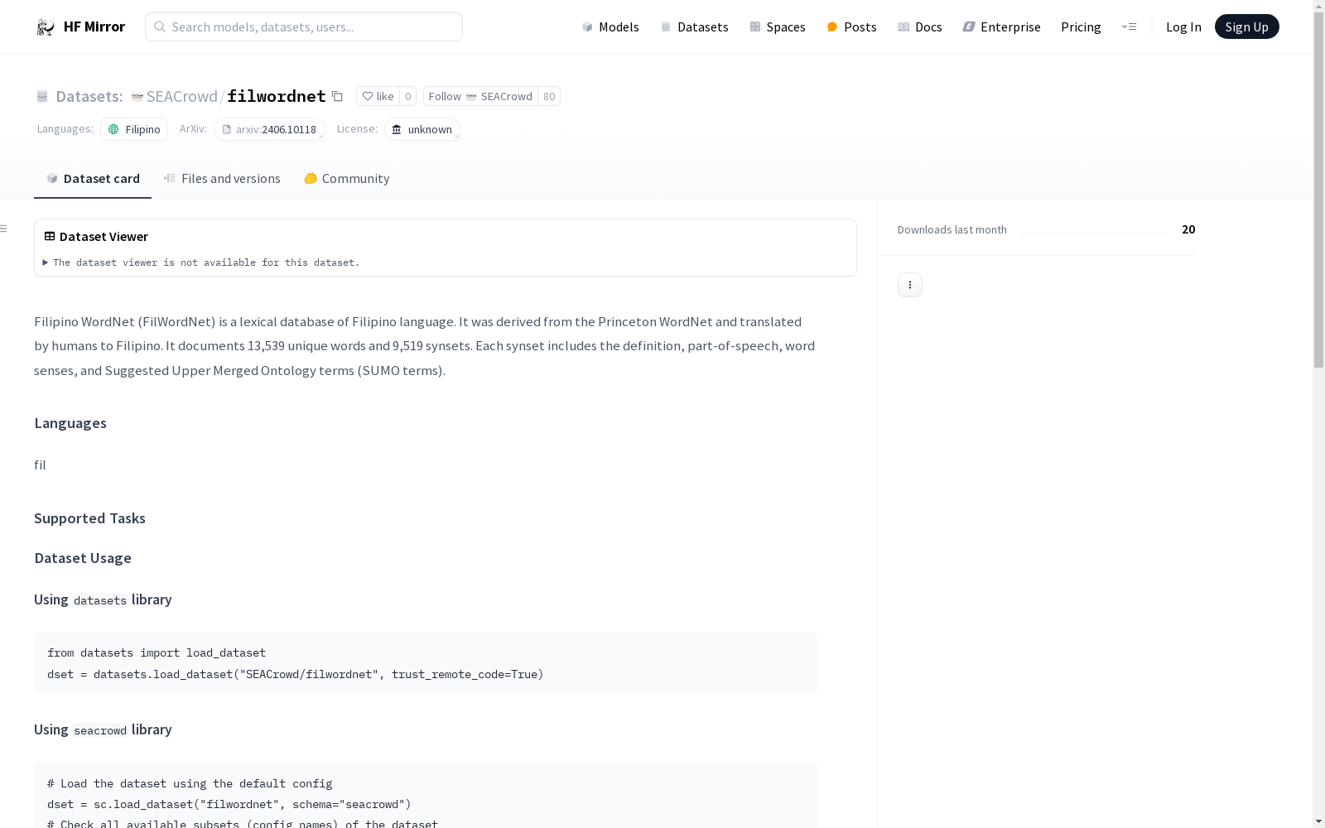
Task: Click the Sign Up button
Action: (1246, 26)
